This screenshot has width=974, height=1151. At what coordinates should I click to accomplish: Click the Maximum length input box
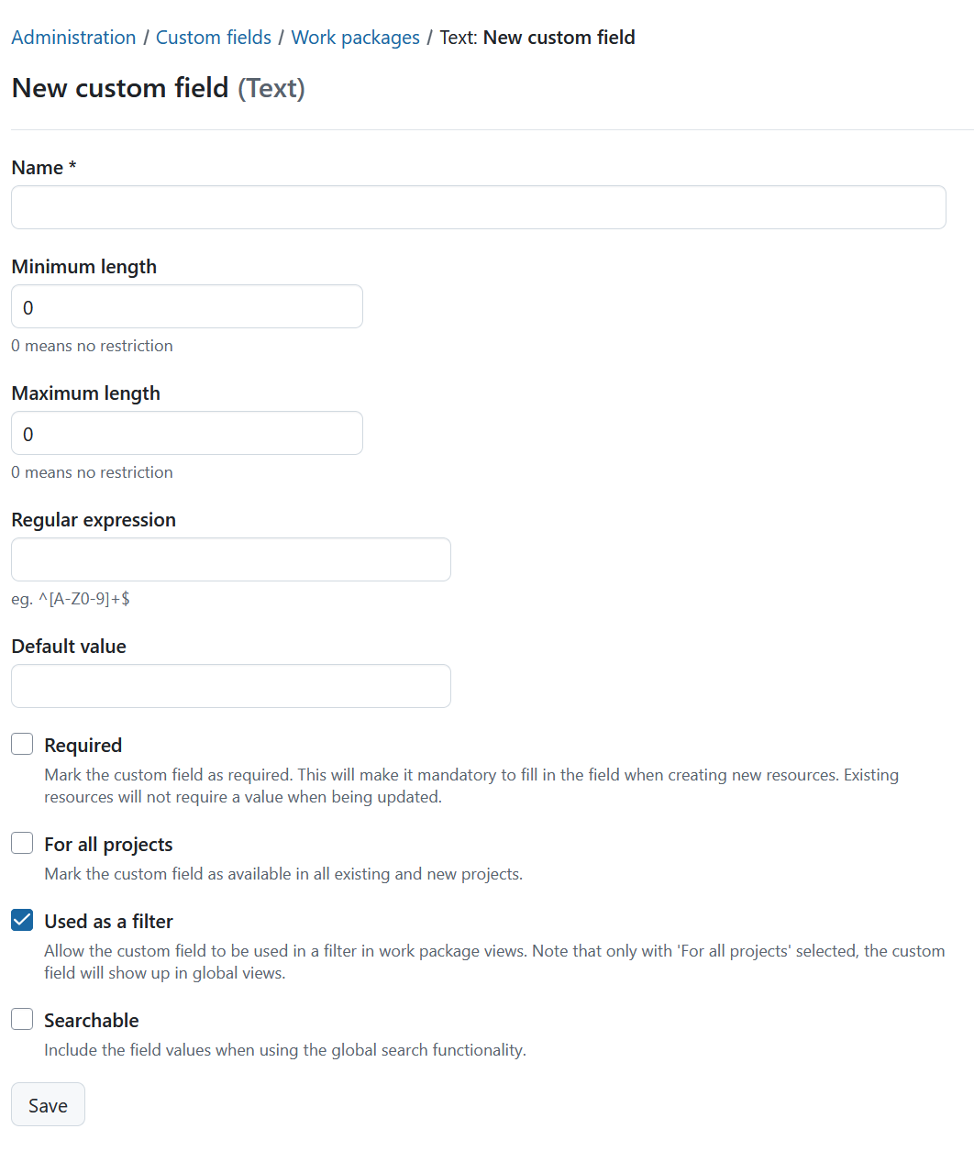pyautogui.click(x=186, y=433)
